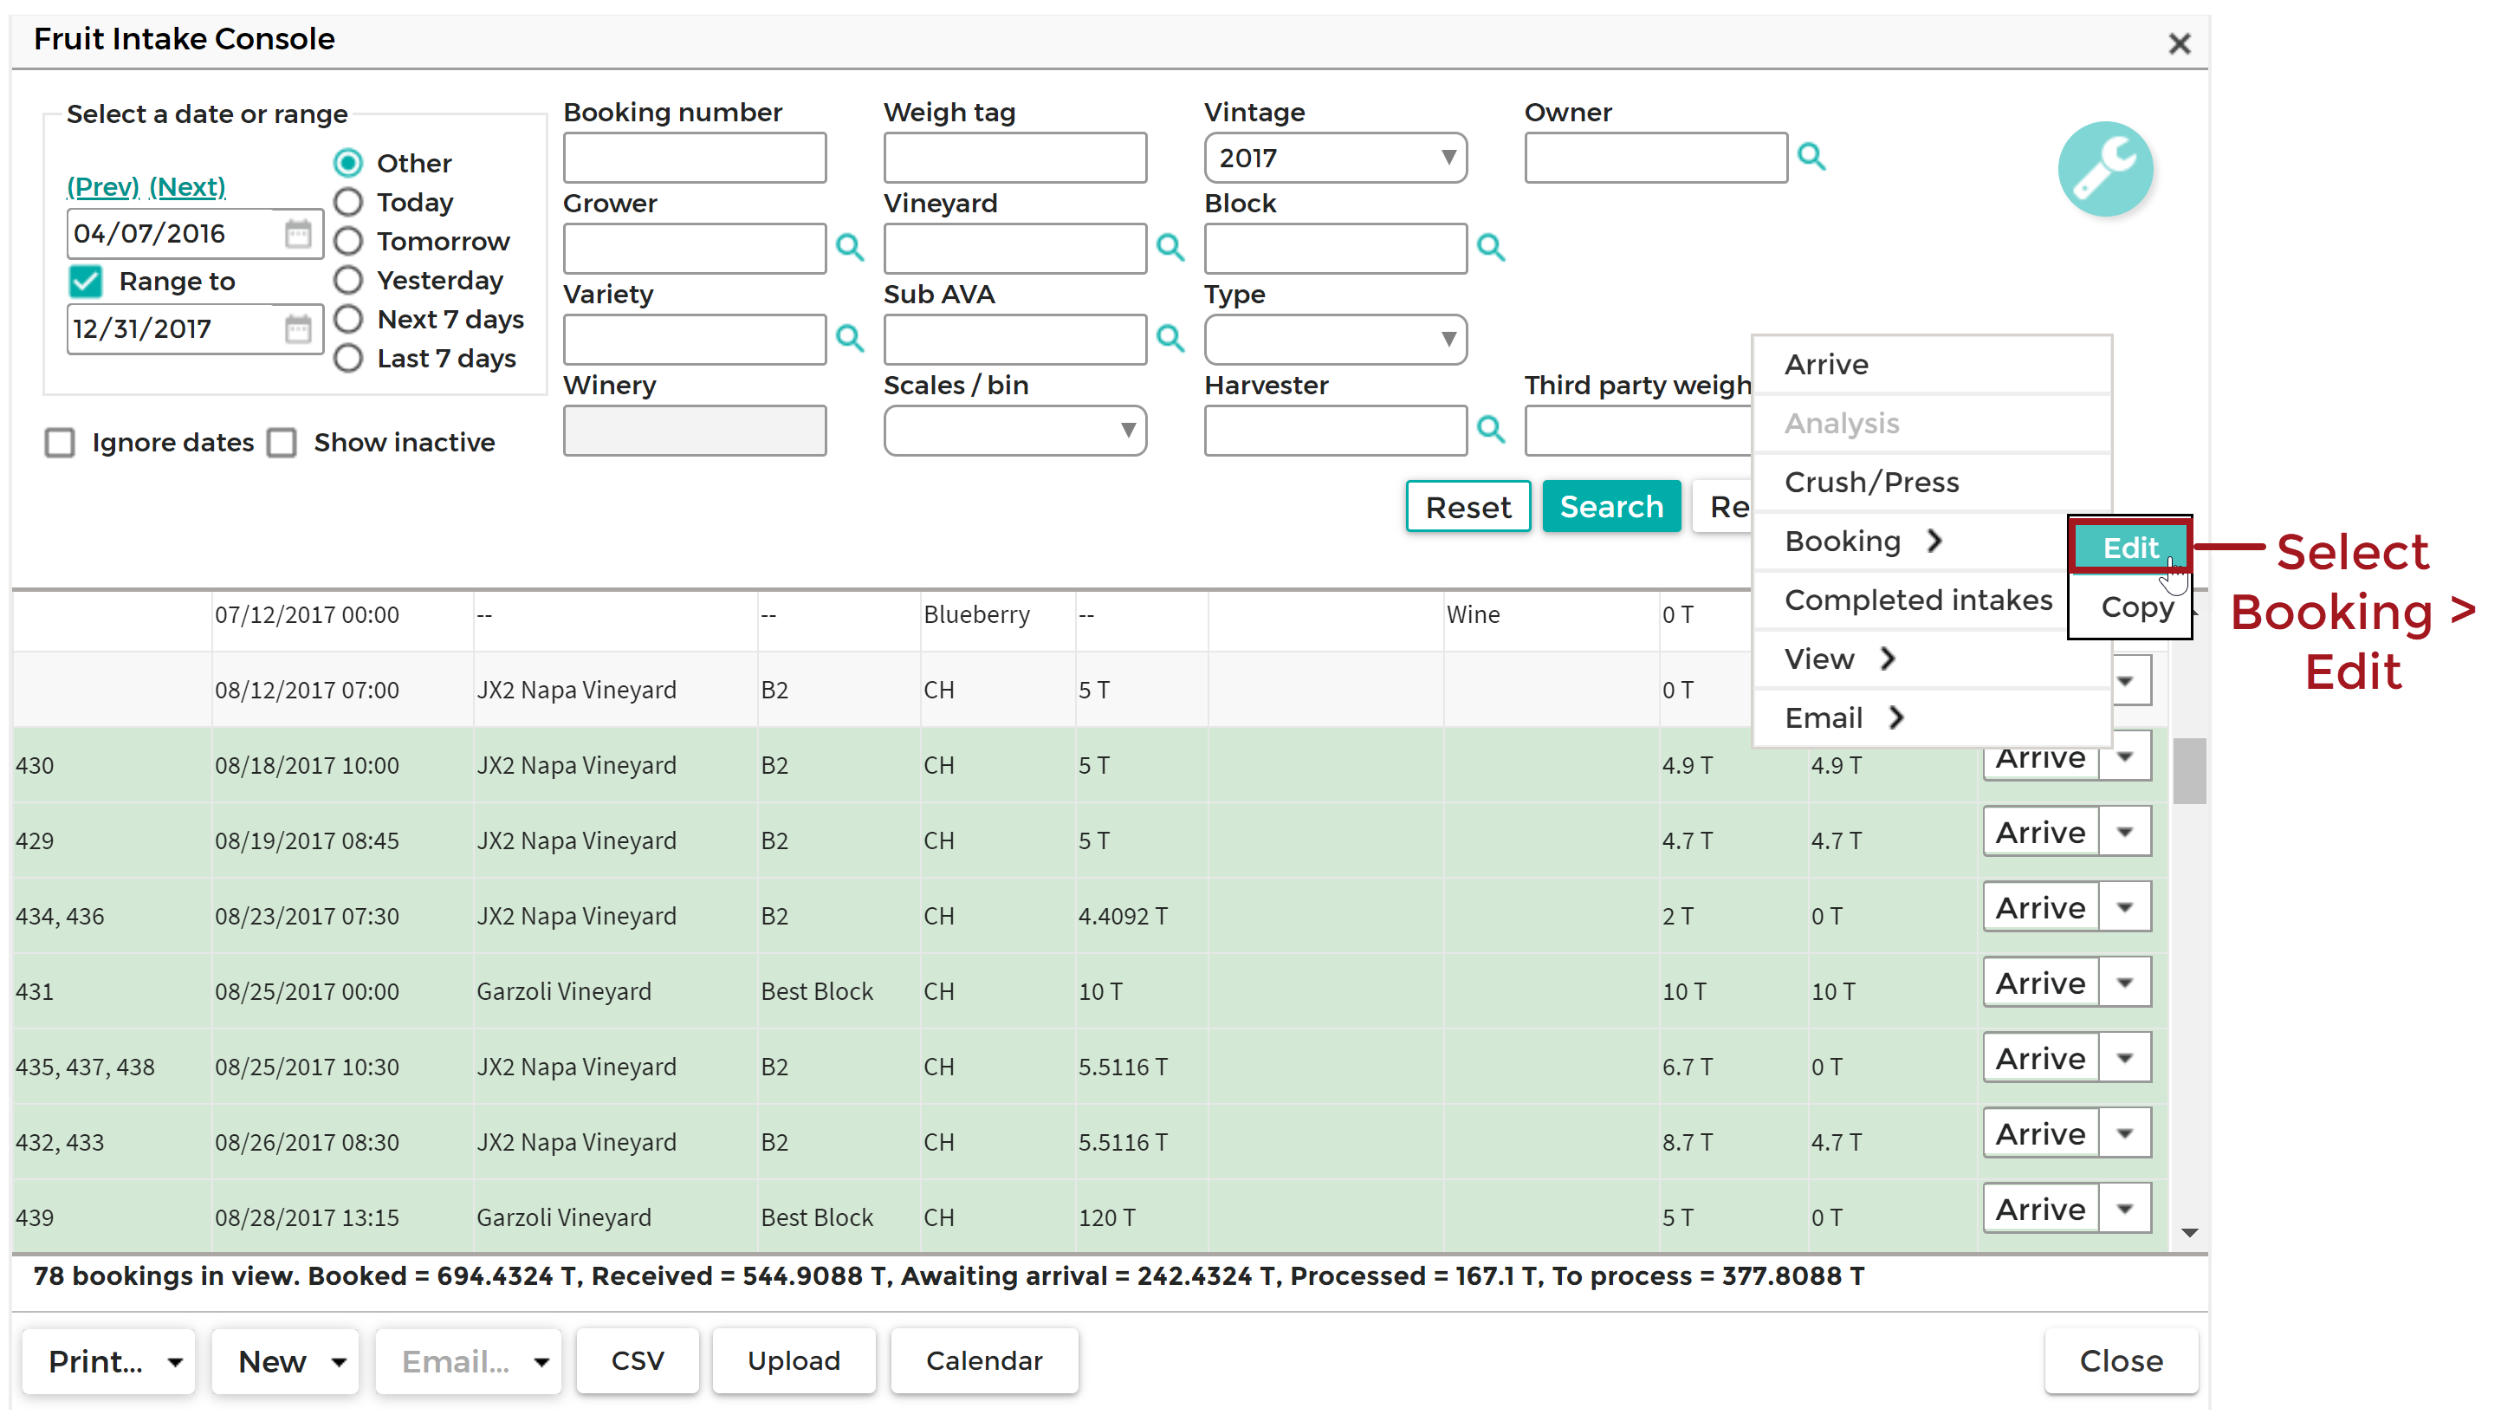Select the Tomorrow radio button

coord(348,240)
